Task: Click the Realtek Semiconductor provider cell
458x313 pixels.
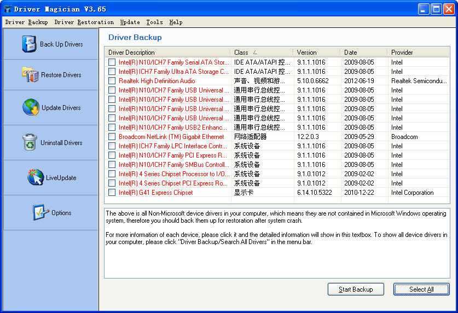Action: pyautogui.click(x=419, y=81)
